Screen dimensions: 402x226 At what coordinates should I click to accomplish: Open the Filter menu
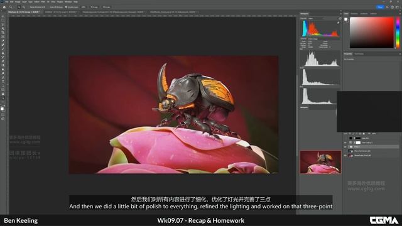(x=43, y=1)
